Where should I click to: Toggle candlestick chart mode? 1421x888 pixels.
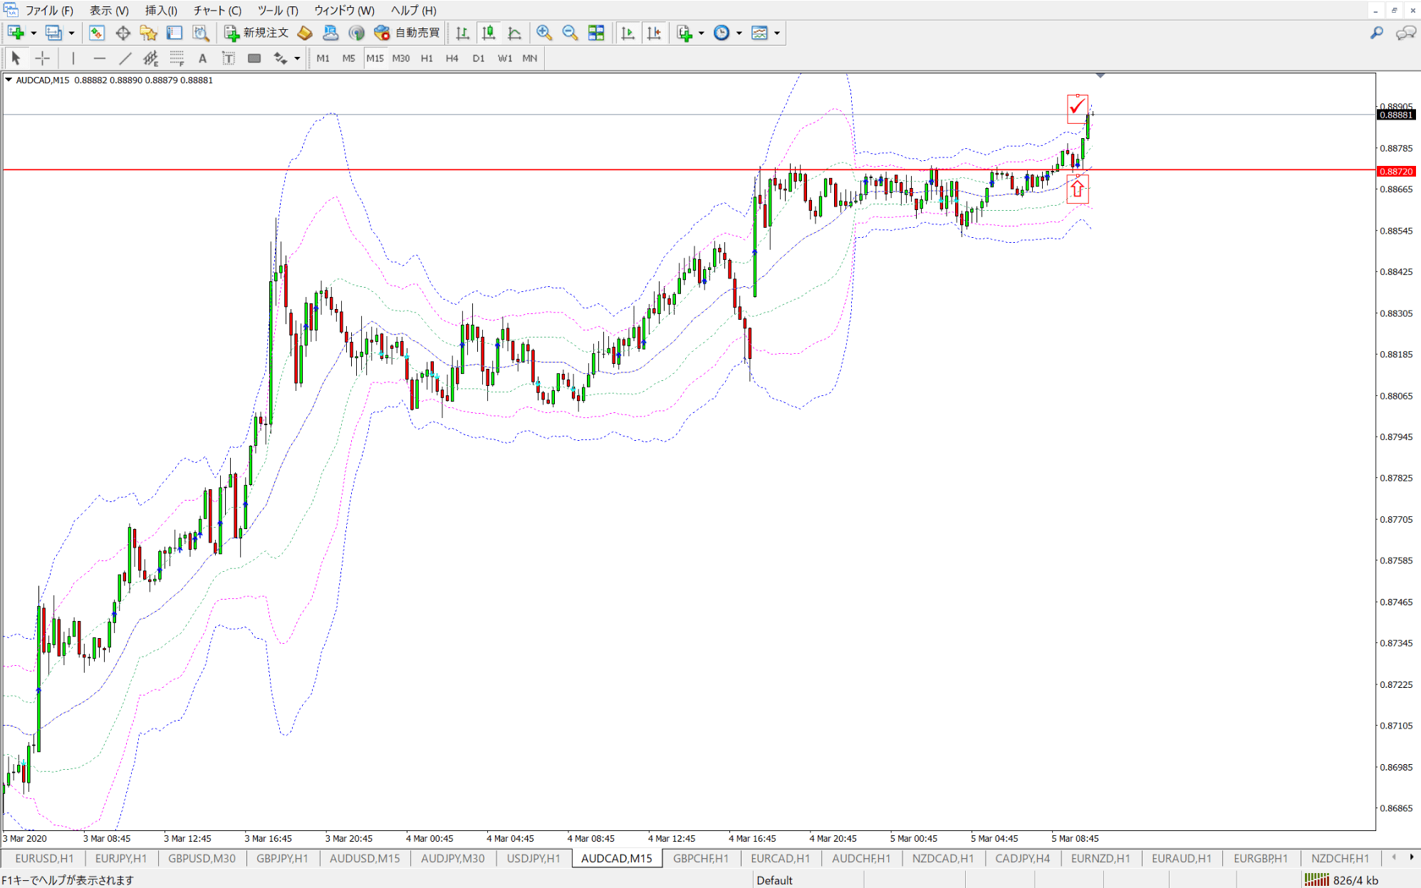click(x=489, y=33)
